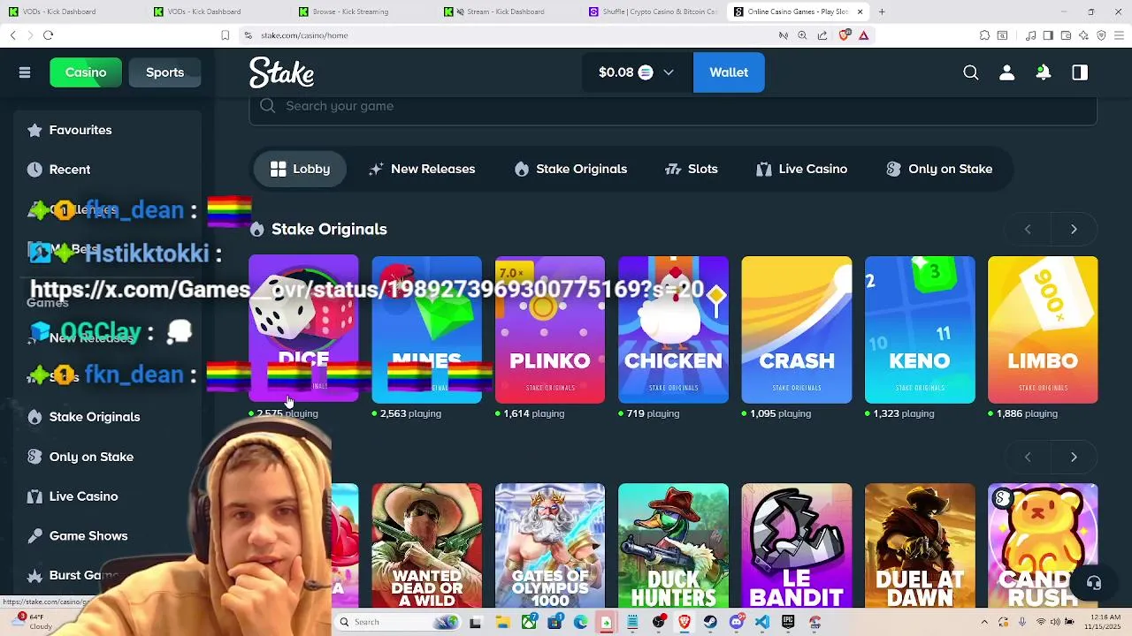Show hidden system tray icons

[984, 622]
